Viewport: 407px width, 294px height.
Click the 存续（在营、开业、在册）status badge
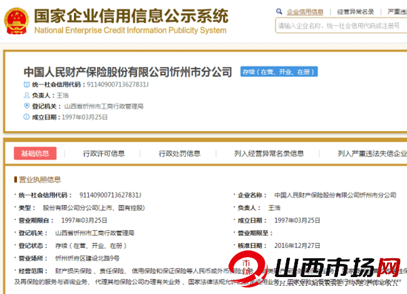[279, 71]
